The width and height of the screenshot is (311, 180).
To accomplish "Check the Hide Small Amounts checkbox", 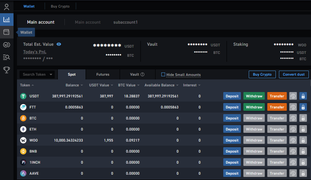I will pos(163,74).
